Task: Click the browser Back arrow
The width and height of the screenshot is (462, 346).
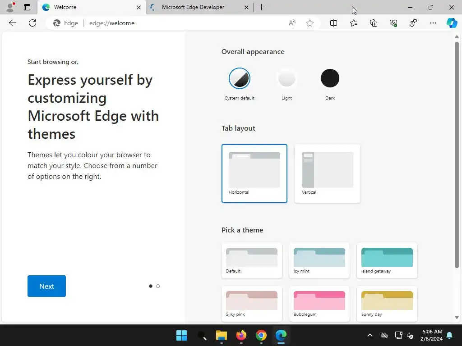Action: click(12, 23)
